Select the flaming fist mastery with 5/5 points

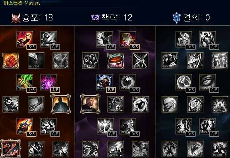click(x=25, y=39)
